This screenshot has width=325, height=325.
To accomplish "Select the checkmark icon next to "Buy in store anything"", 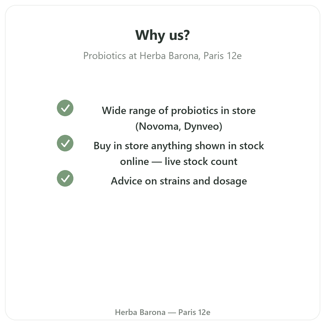I will pos(65,143).
